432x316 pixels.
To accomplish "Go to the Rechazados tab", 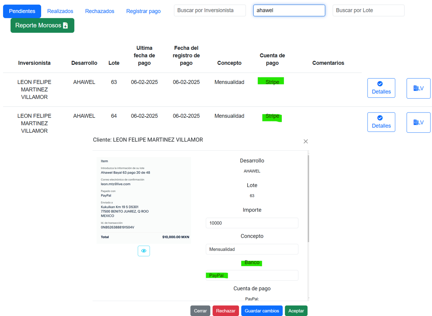I will tap(100, 11).
